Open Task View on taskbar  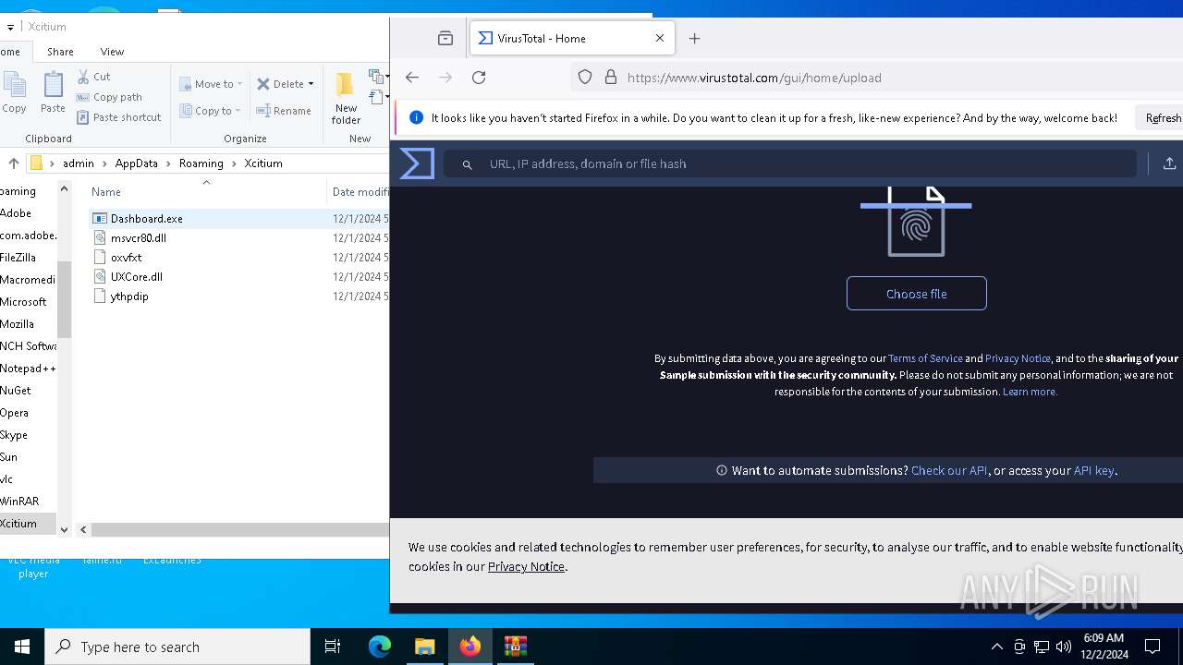tap(333, 647)
